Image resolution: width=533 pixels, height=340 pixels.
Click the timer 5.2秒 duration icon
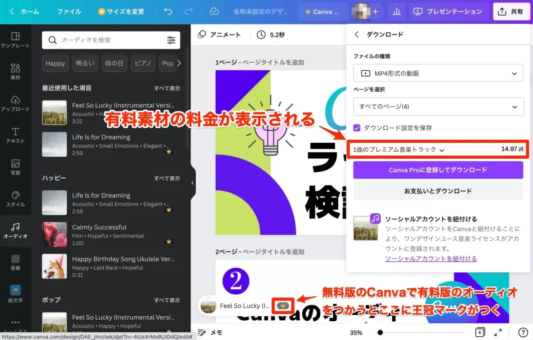[261, 35]
